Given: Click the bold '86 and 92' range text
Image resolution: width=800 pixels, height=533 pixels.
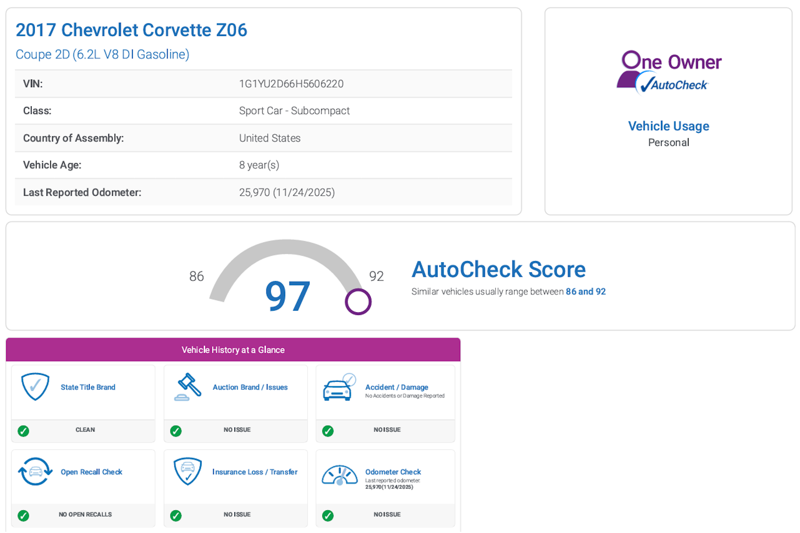Looking at the screenshot, I should pyautogui.click(x=586, y=291).
